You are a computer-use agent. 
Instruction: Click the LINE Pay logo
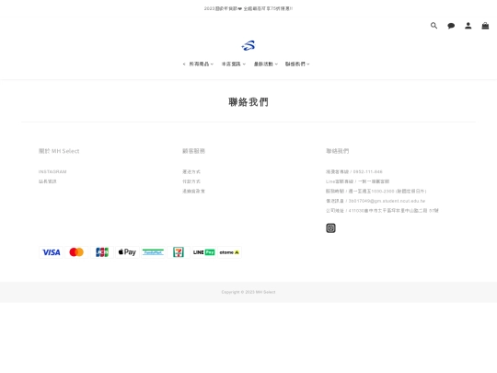203,252
